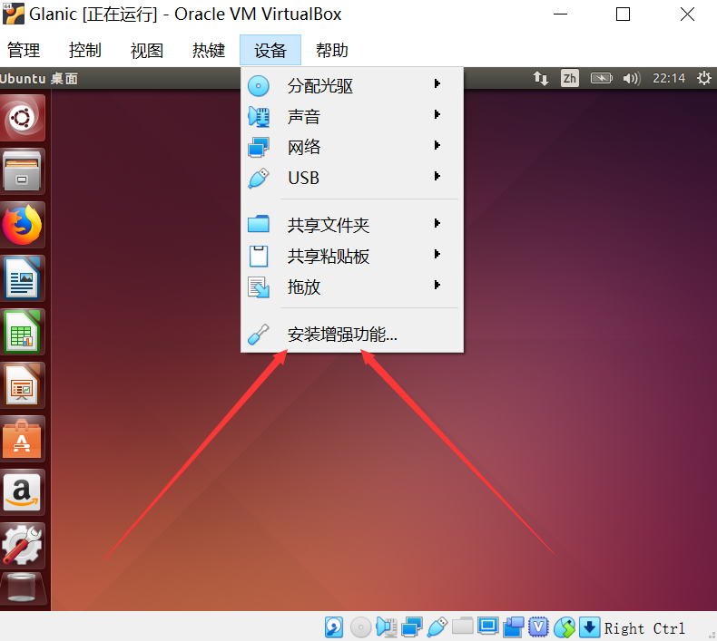
Task: Choose 网络 menu entry
Action: [352, 147]
